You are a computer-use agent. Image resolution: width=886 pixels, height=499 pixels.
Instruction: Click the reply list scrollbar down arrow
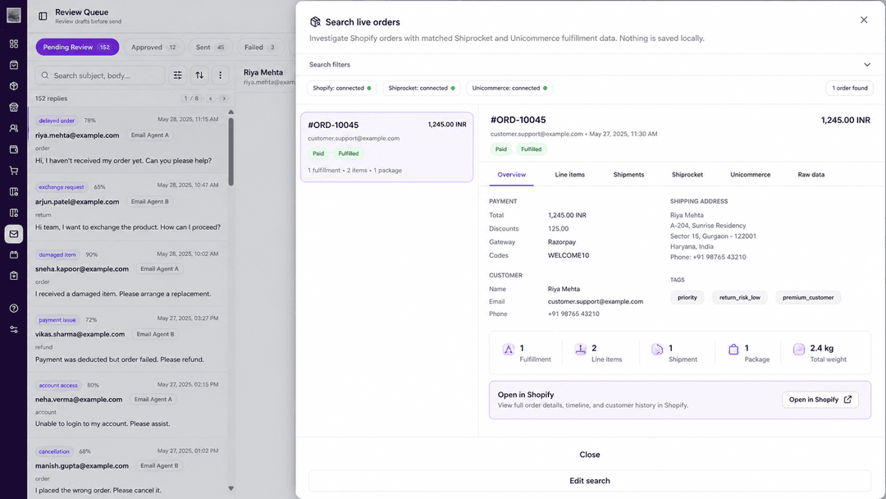click(x=231, y=488)
